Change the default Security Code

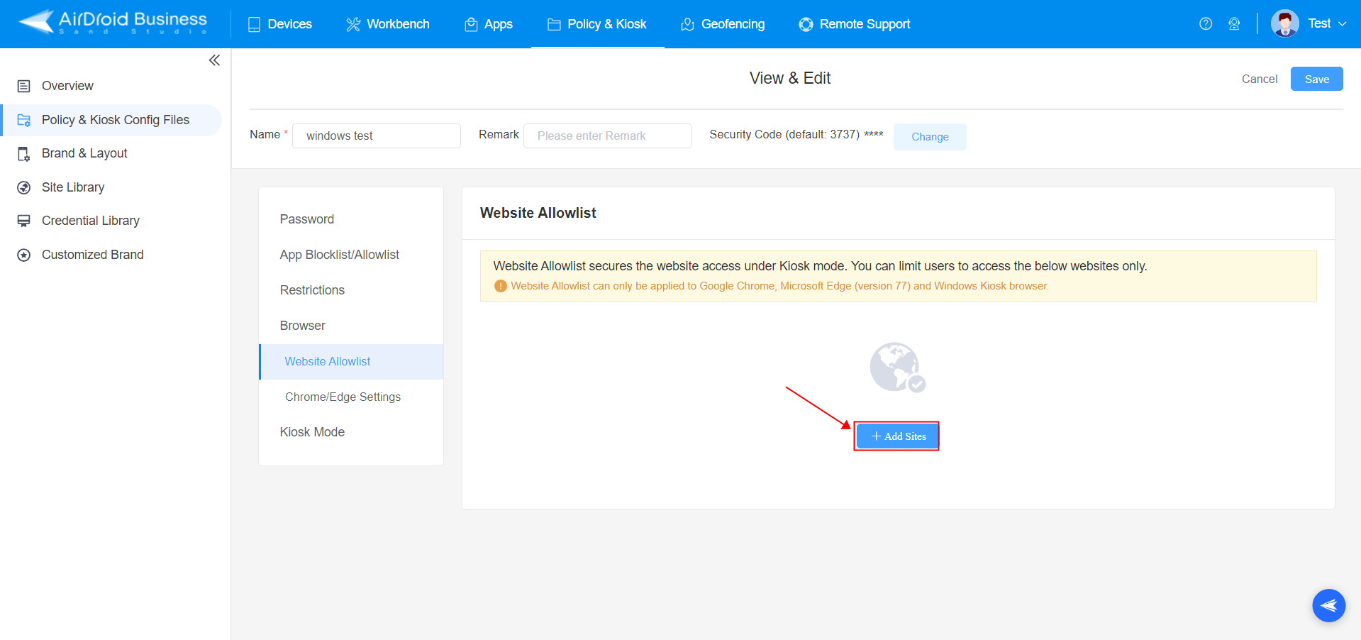929,136
